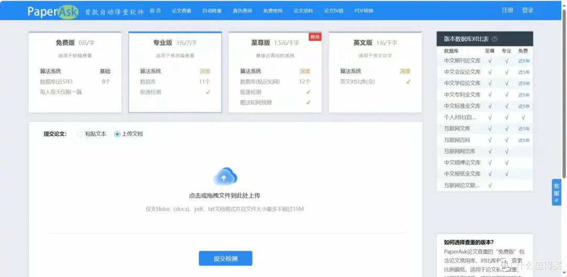The image size is (567, 277).
Task: Select the 专业版 plan card
Action: click(x=175, y=72)
